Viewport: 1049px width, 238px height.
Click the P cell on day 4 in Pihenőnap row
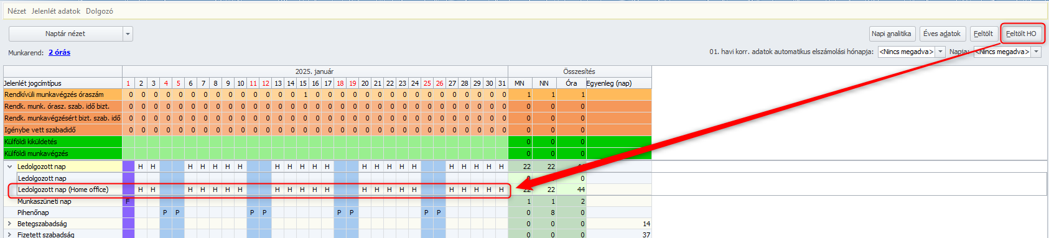pos(166,213)
